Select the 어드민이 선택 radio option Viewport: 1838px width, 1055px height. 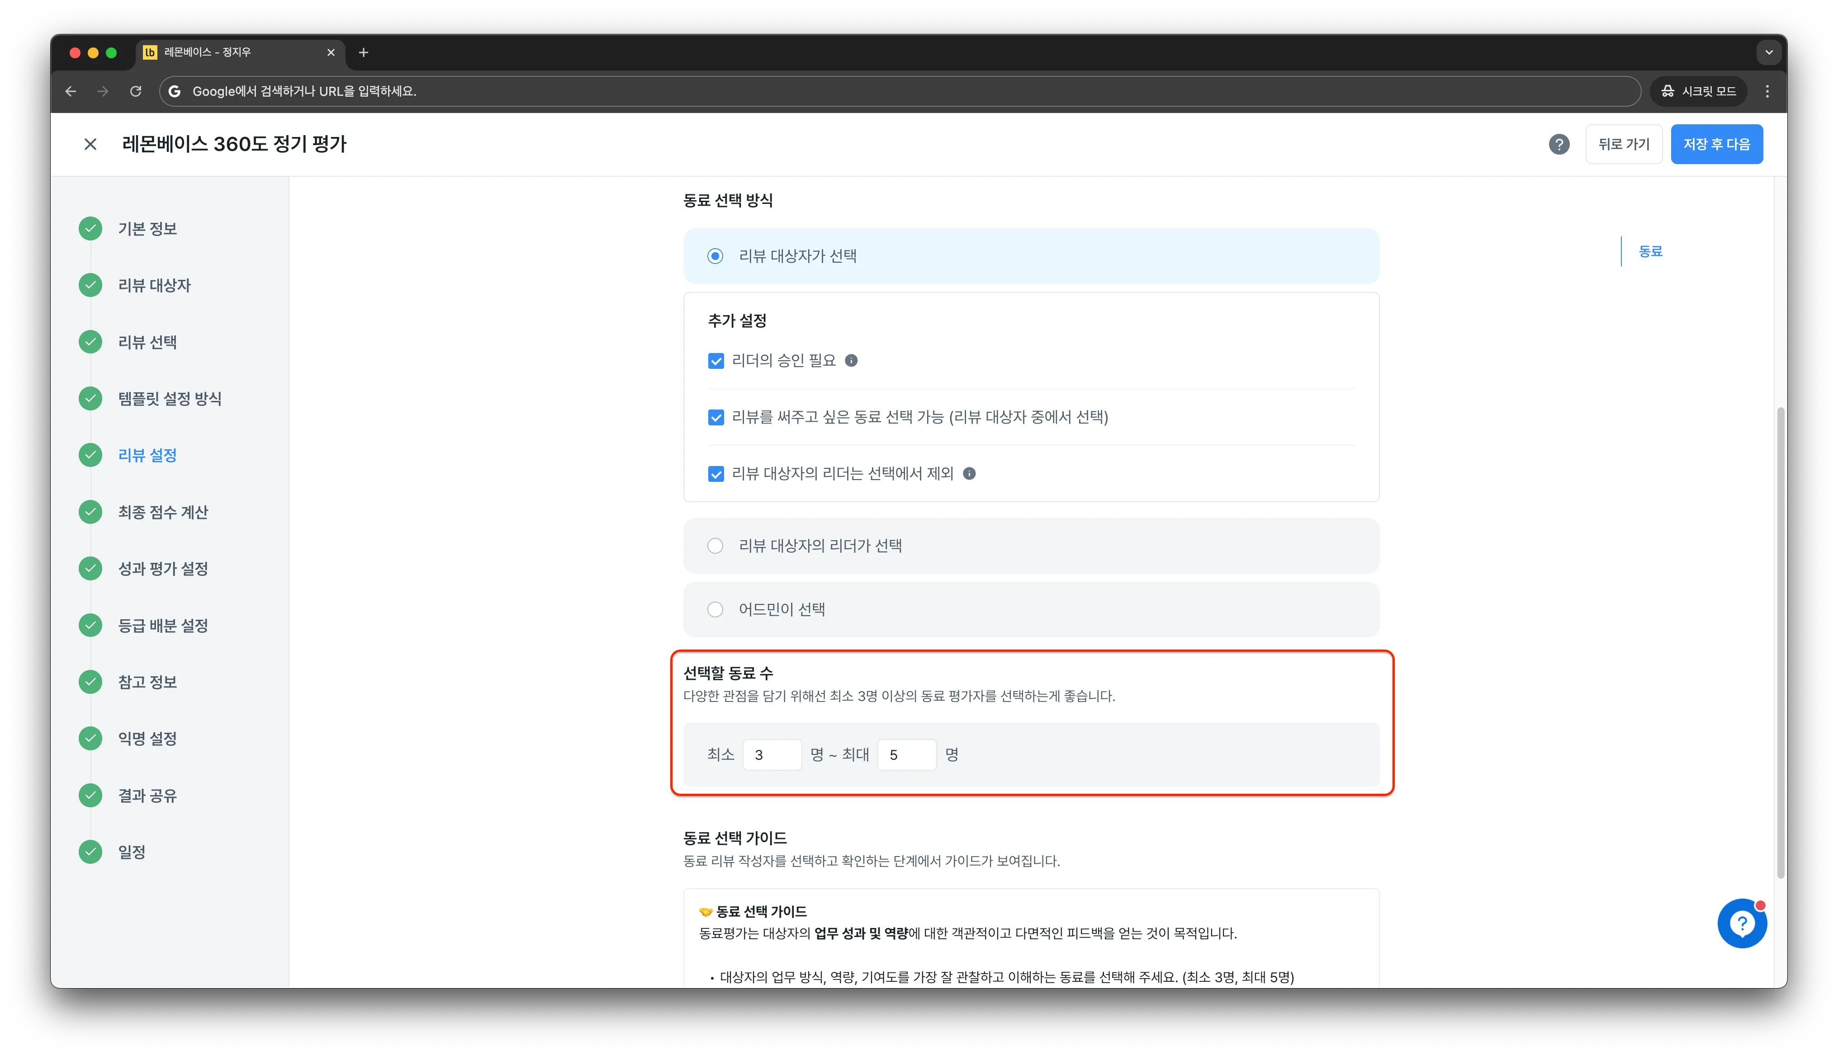(x=715, y=609)
